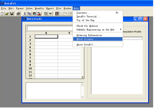Click the DataFit icon in Untitled1 title bar
This screenshot has width=154, height=108.
point(24,19)
